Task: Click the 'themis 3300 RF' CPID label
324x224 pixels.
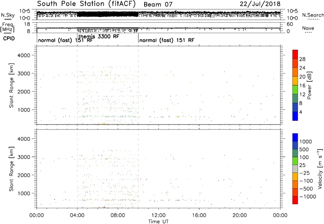Action: (x=99, y=36)
